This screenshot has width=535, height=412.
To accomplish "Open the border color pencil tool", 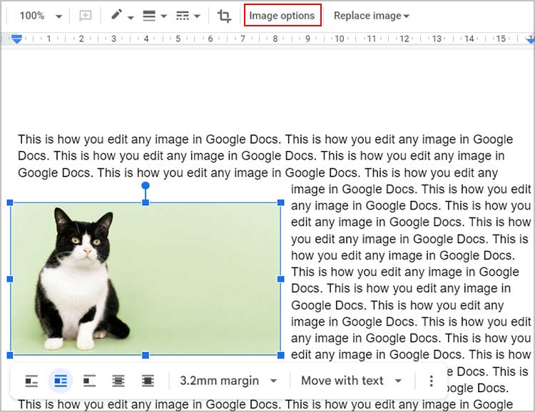I will 121,16.
